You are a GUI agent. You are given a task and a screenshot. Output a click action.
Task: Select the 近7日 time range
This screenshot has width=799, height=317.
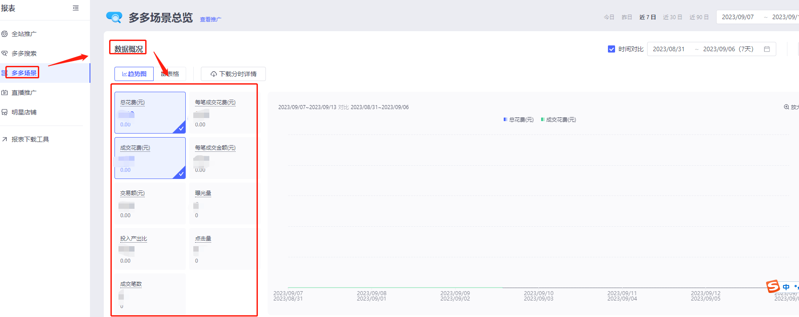tap(648, 17)
